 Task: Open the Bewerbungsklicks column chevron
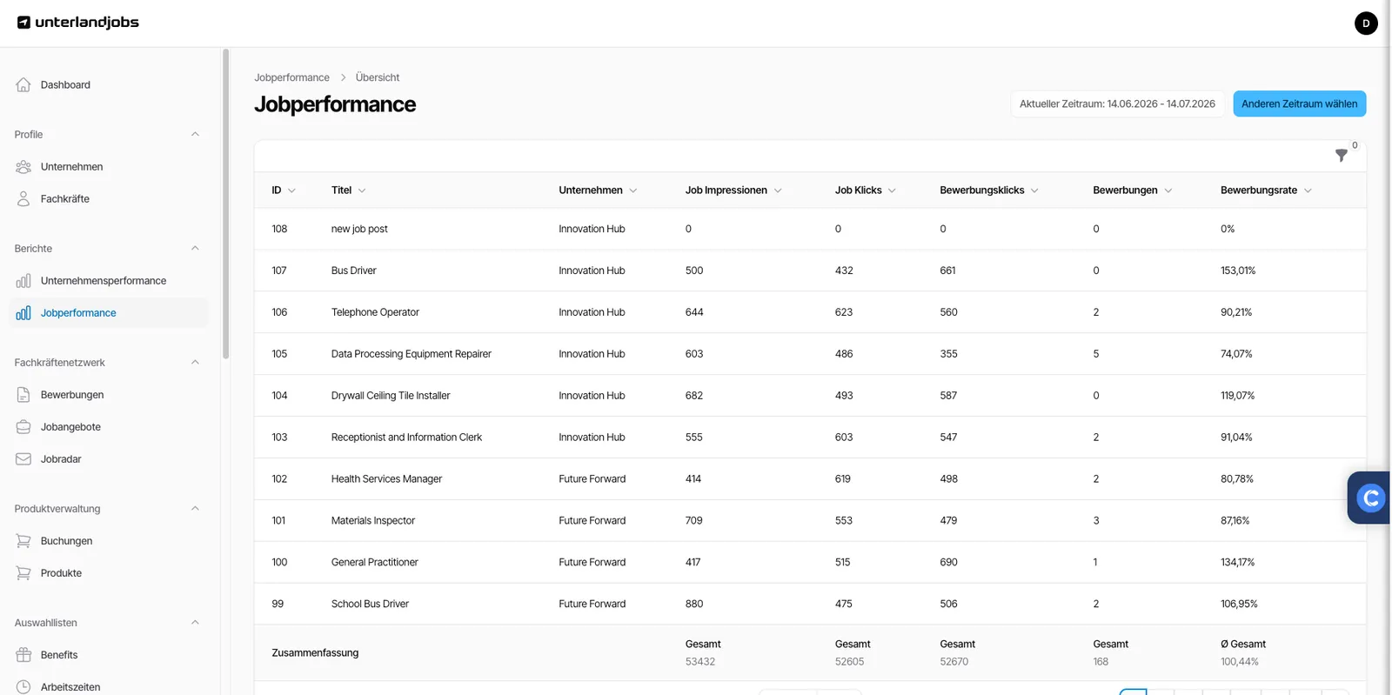pyautogui.click(x=1034, y=190)
